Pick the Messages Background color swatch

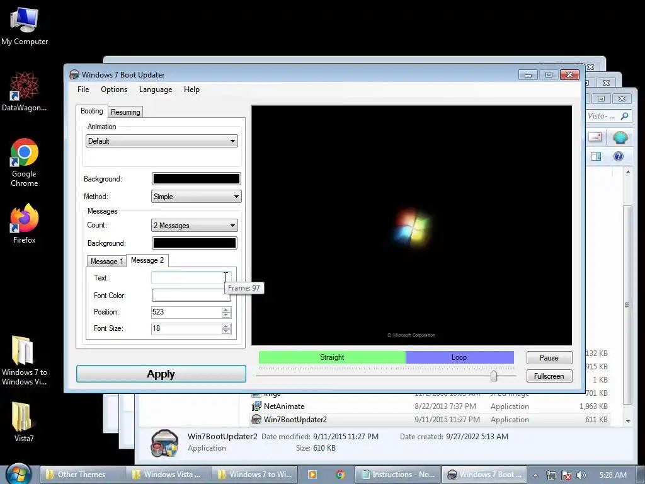pyautogui.click(x=194, y=243)
